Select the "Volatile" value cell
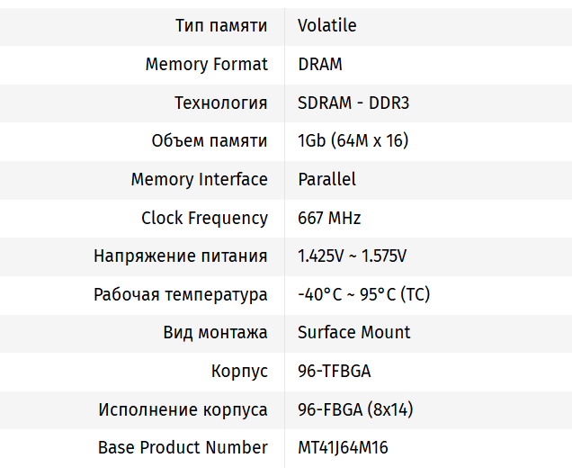 click(x=327, y=25)
